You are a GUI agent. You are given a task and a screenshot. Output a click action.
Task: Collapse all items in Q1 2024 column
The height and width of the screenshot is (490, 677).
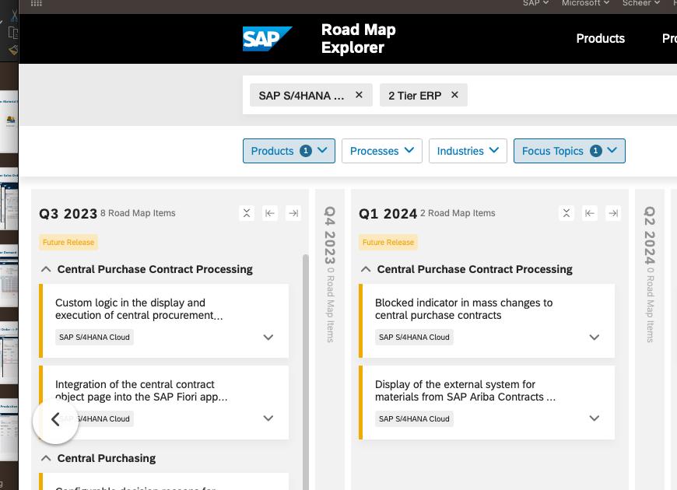(x=567, y=213)
